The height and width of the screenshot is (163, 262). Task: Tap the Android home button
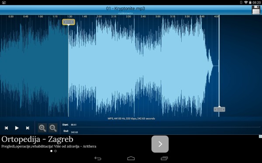point(131,158)
